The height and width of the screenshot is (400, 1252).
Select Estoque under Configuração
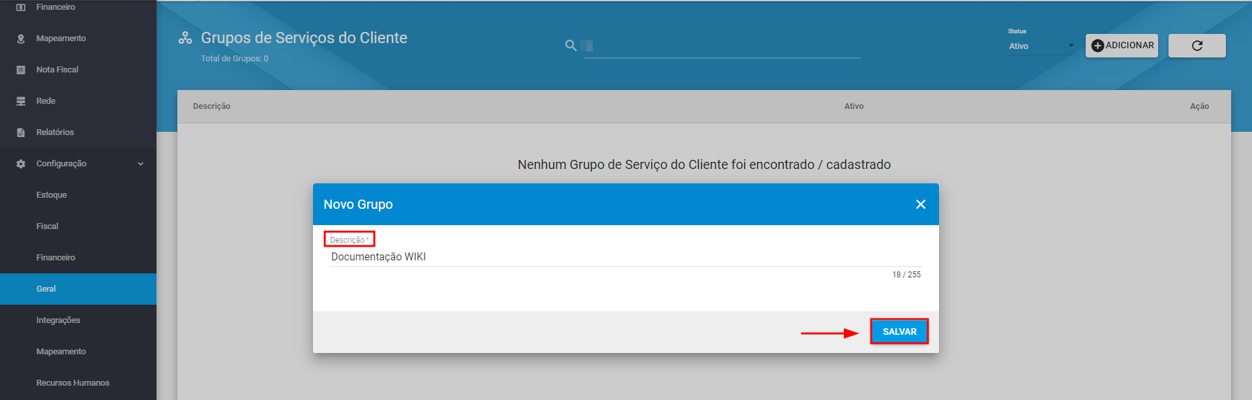[78, 195]
